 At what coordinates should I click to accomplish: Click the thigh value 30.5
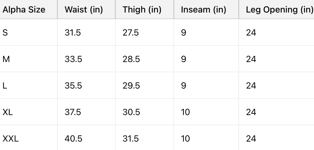click(x=131, y=112)
